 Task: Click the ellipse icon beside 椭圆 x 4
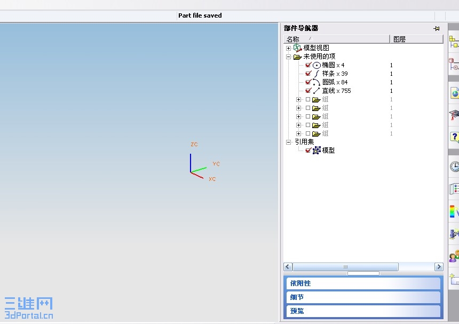coord(316,65)
